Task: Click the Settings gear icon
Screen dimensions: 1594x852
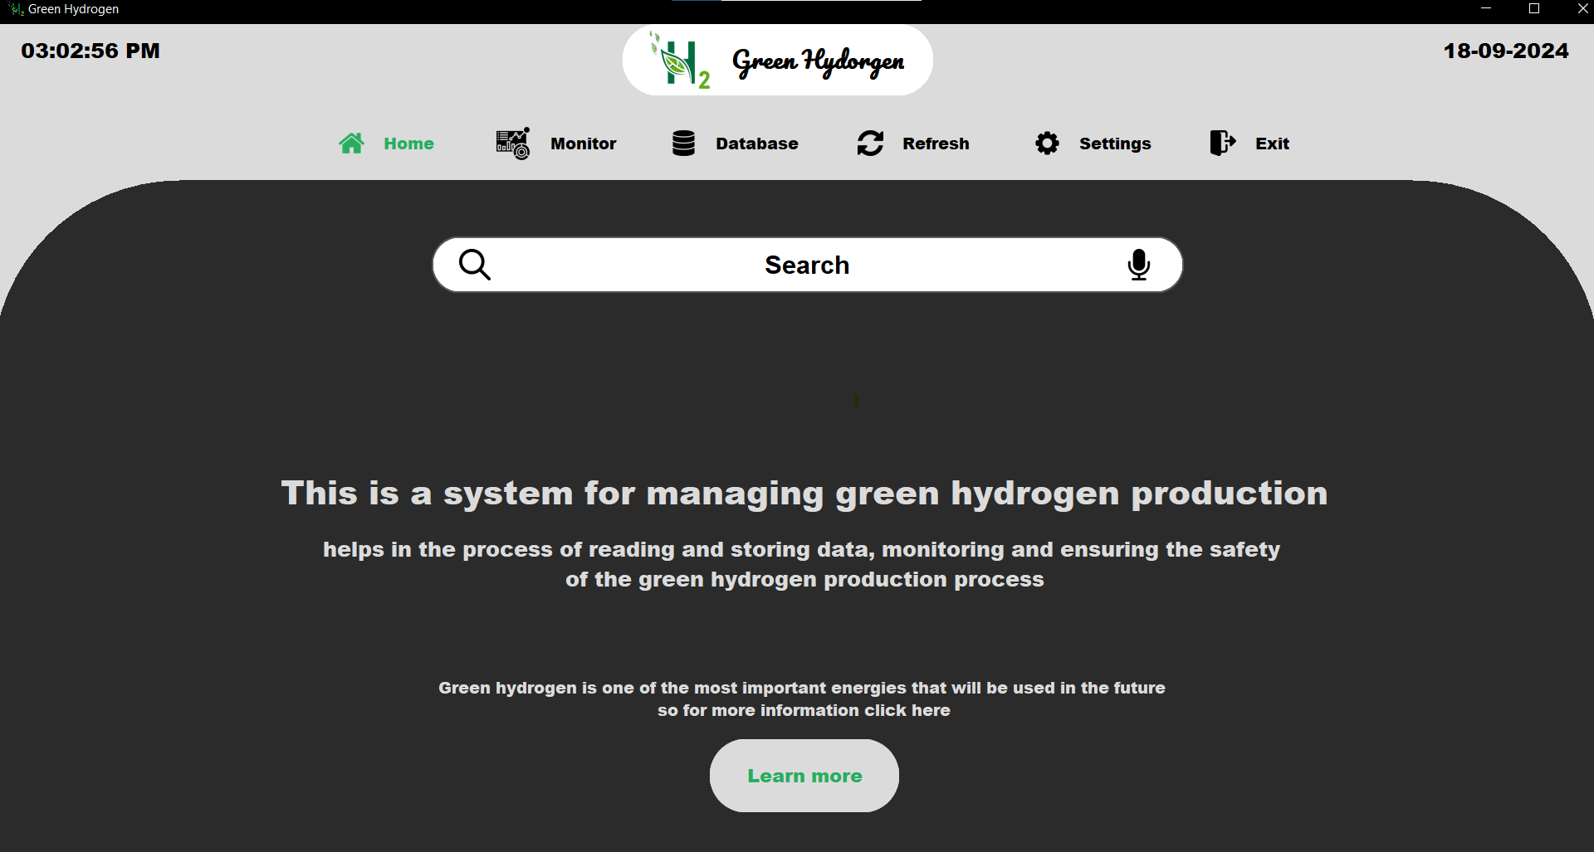Action: click(x=1047, y=144)
